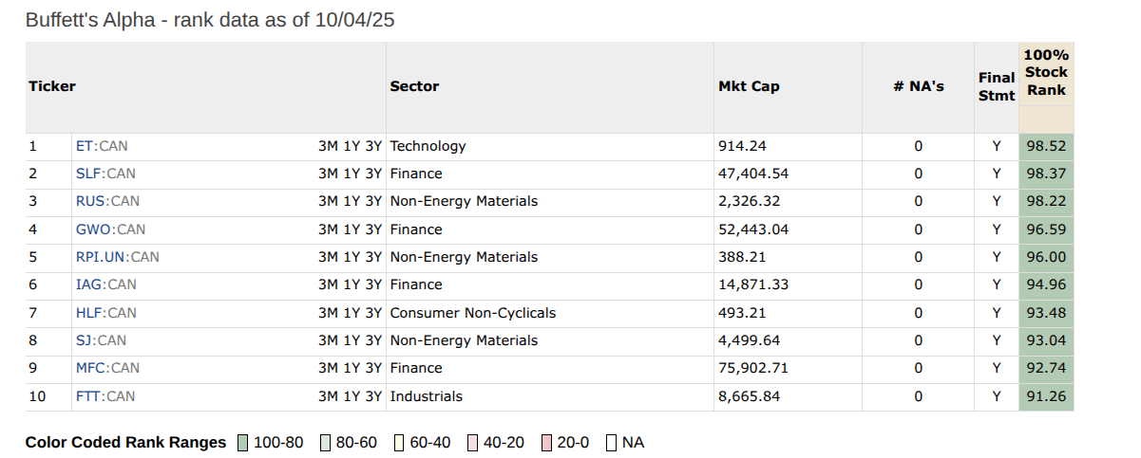
Task: Sort by the Mkt Cap column header
Action: (749, 86)
